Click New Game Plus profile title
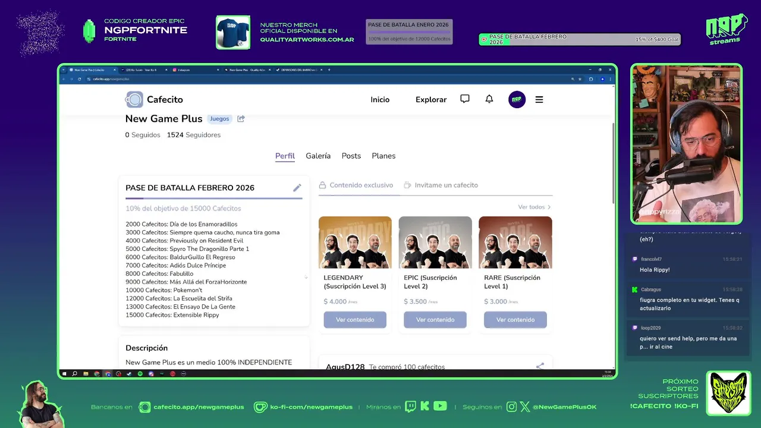The image size is (761, 428). (x=163, y=119)
